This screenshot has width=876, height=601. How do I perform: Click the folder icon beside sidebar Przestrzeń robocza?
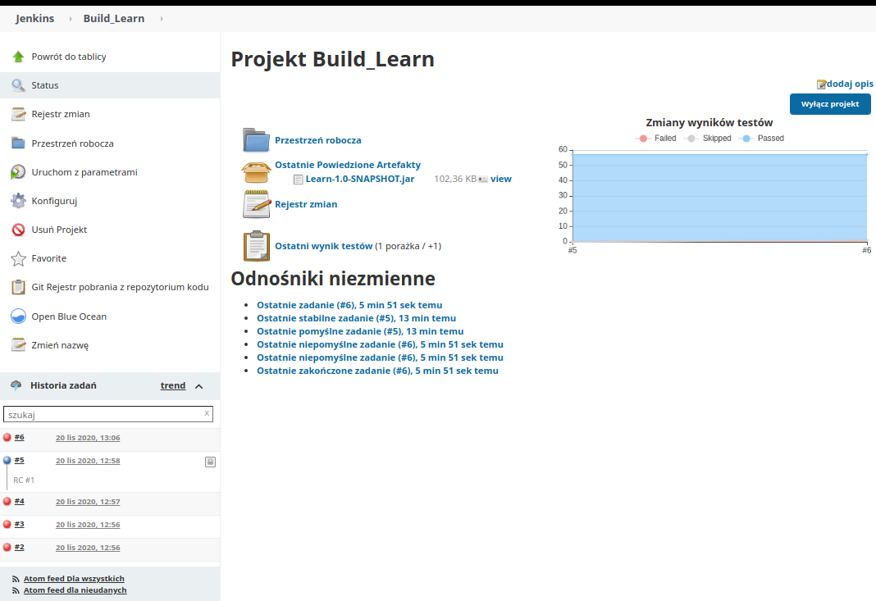(x=18, y=143)
